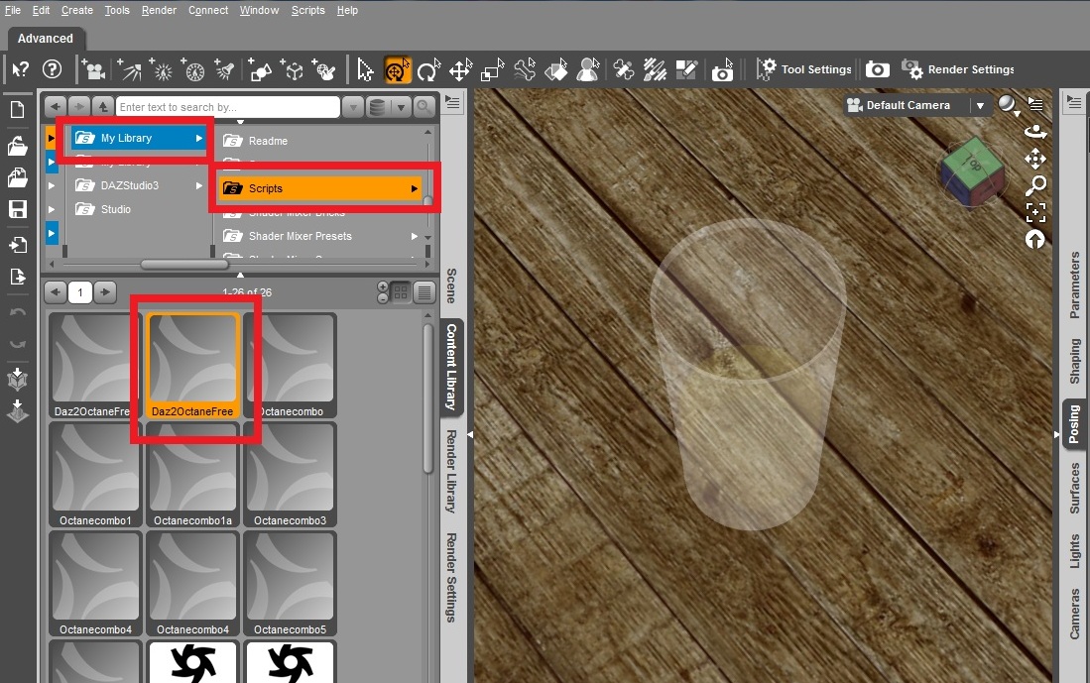Open the Render menu

159,11
